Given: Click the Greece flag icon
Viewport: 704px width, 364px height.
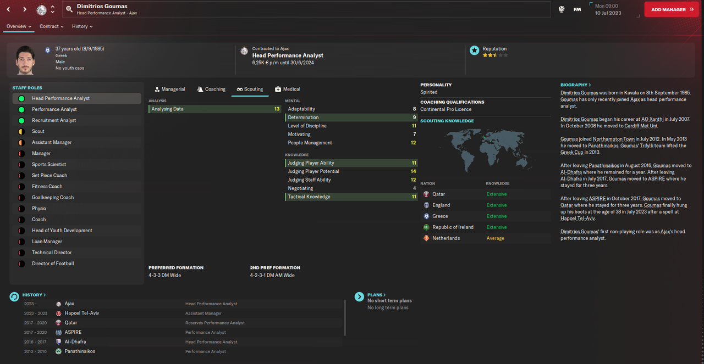Looking at the screenshot, I should (x=426, y=216).
